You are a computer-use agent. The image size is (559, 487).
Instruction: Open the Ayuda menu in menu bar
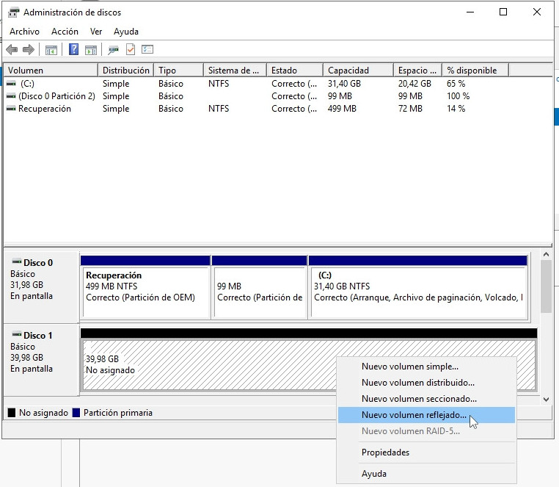tap(126, 32)
